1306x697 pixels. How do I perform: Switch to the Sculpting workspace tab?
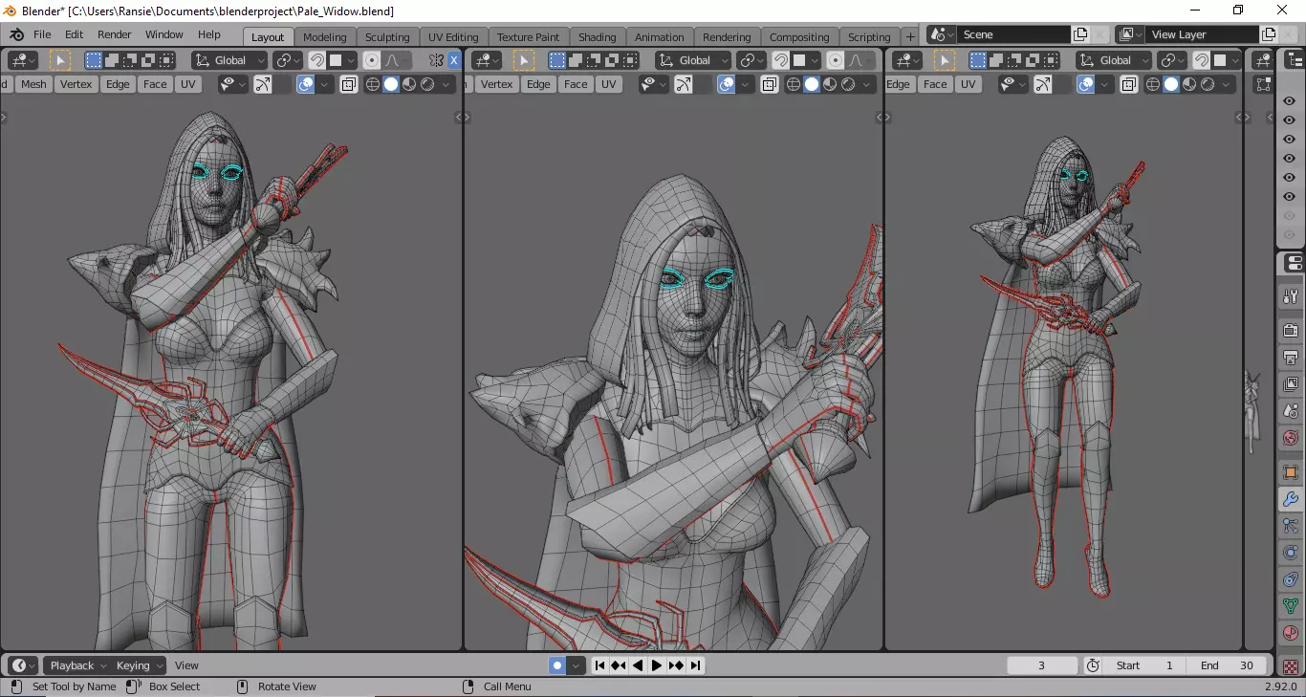(x=387, y=37)
